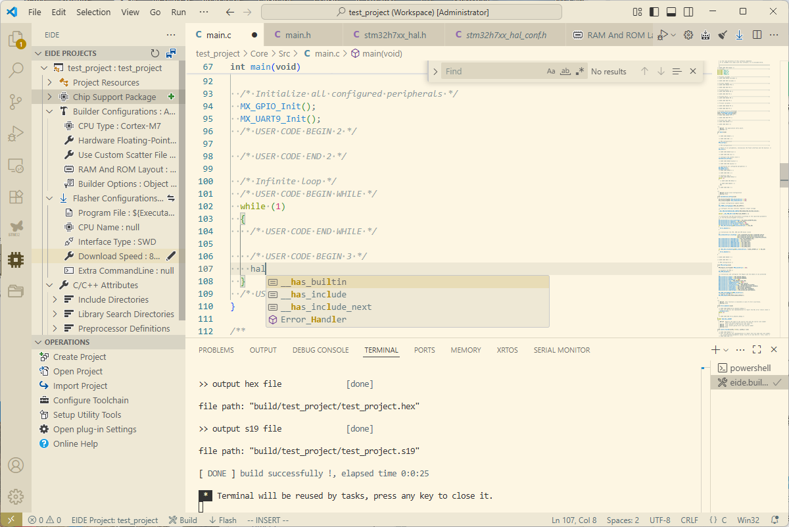Toggle the Primary Side Bar visibility
Screen dimensions: 789x527
654,12
